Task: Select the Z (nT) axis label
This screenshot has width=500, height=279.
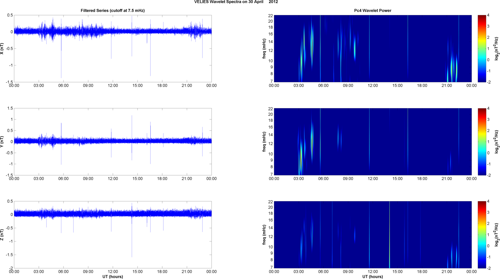Action: (2, 235)
